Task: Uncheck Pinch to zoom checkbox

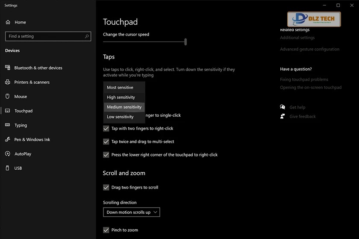Action: [x=106, y=230]
